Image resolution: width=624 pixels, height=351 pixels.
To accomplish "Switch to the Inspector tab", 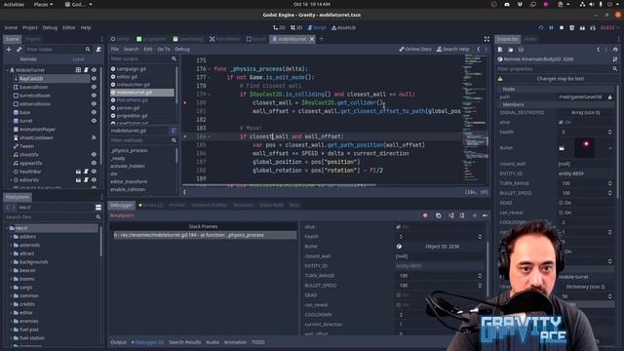I will point(507,39).
